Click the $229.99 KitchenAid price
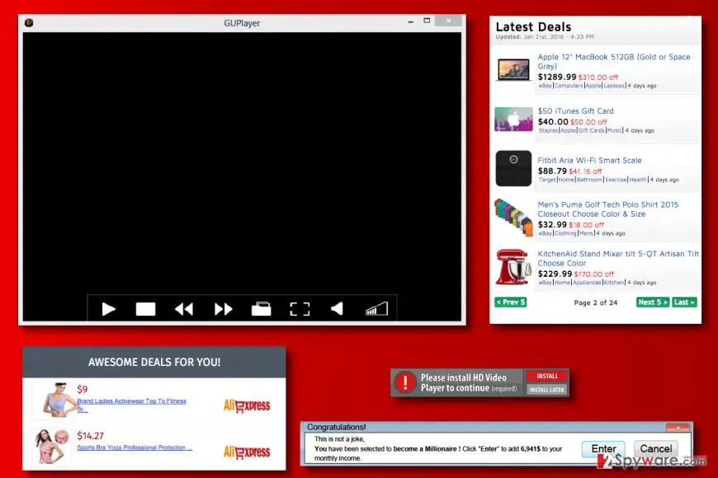Image resolution: width=718 pixels, height=478 pixels. pyautogui.click(x=555, y=274)
